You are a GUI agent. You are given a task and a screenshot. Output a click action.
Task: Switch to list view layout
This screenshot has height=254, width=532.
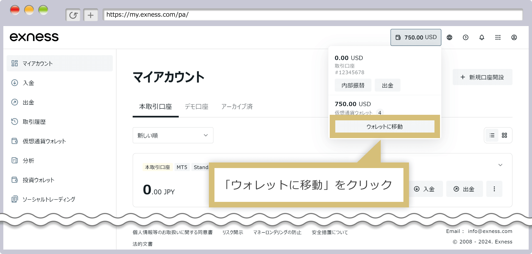(492, 135)
